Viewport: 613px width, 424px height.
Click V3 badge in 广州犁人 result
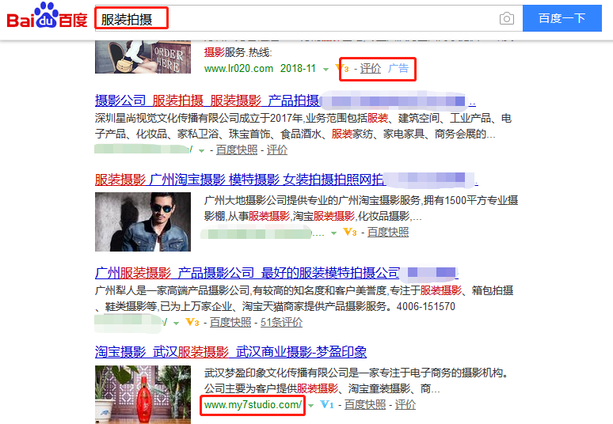pos(192,323)
